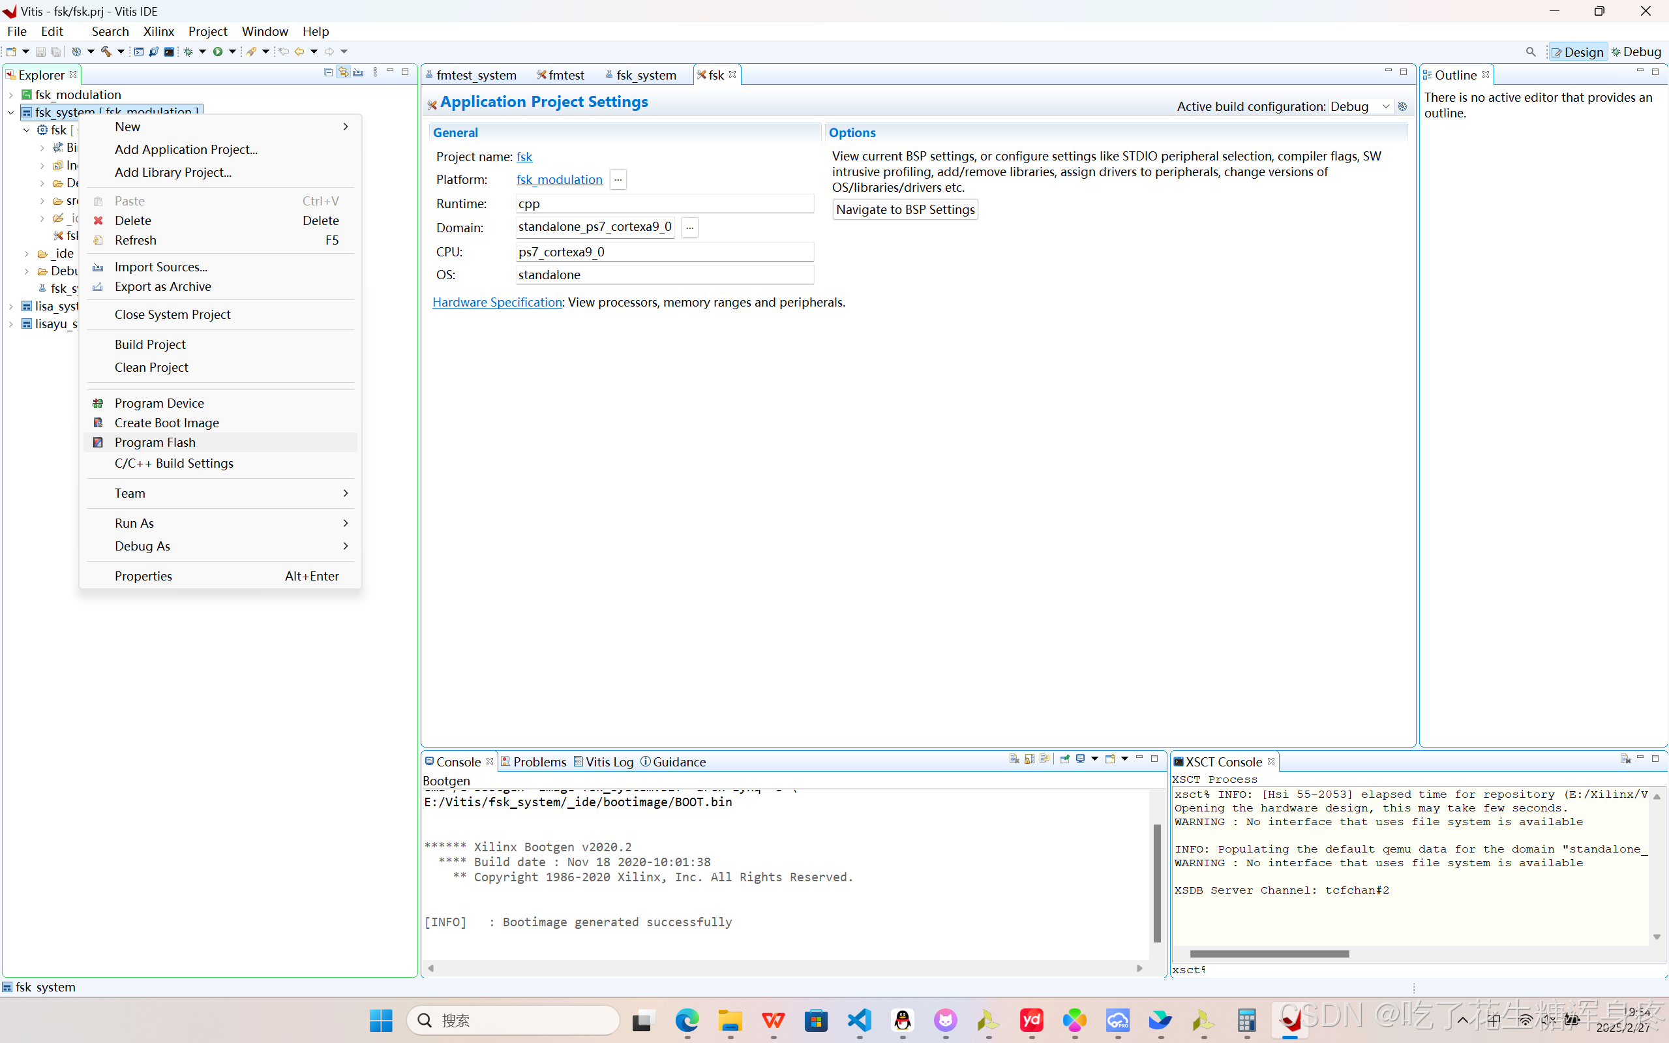Viewport: 1669px width, 1043px height.
Task: Click the Save toolbar icon
Action: (x=40, y=52)
